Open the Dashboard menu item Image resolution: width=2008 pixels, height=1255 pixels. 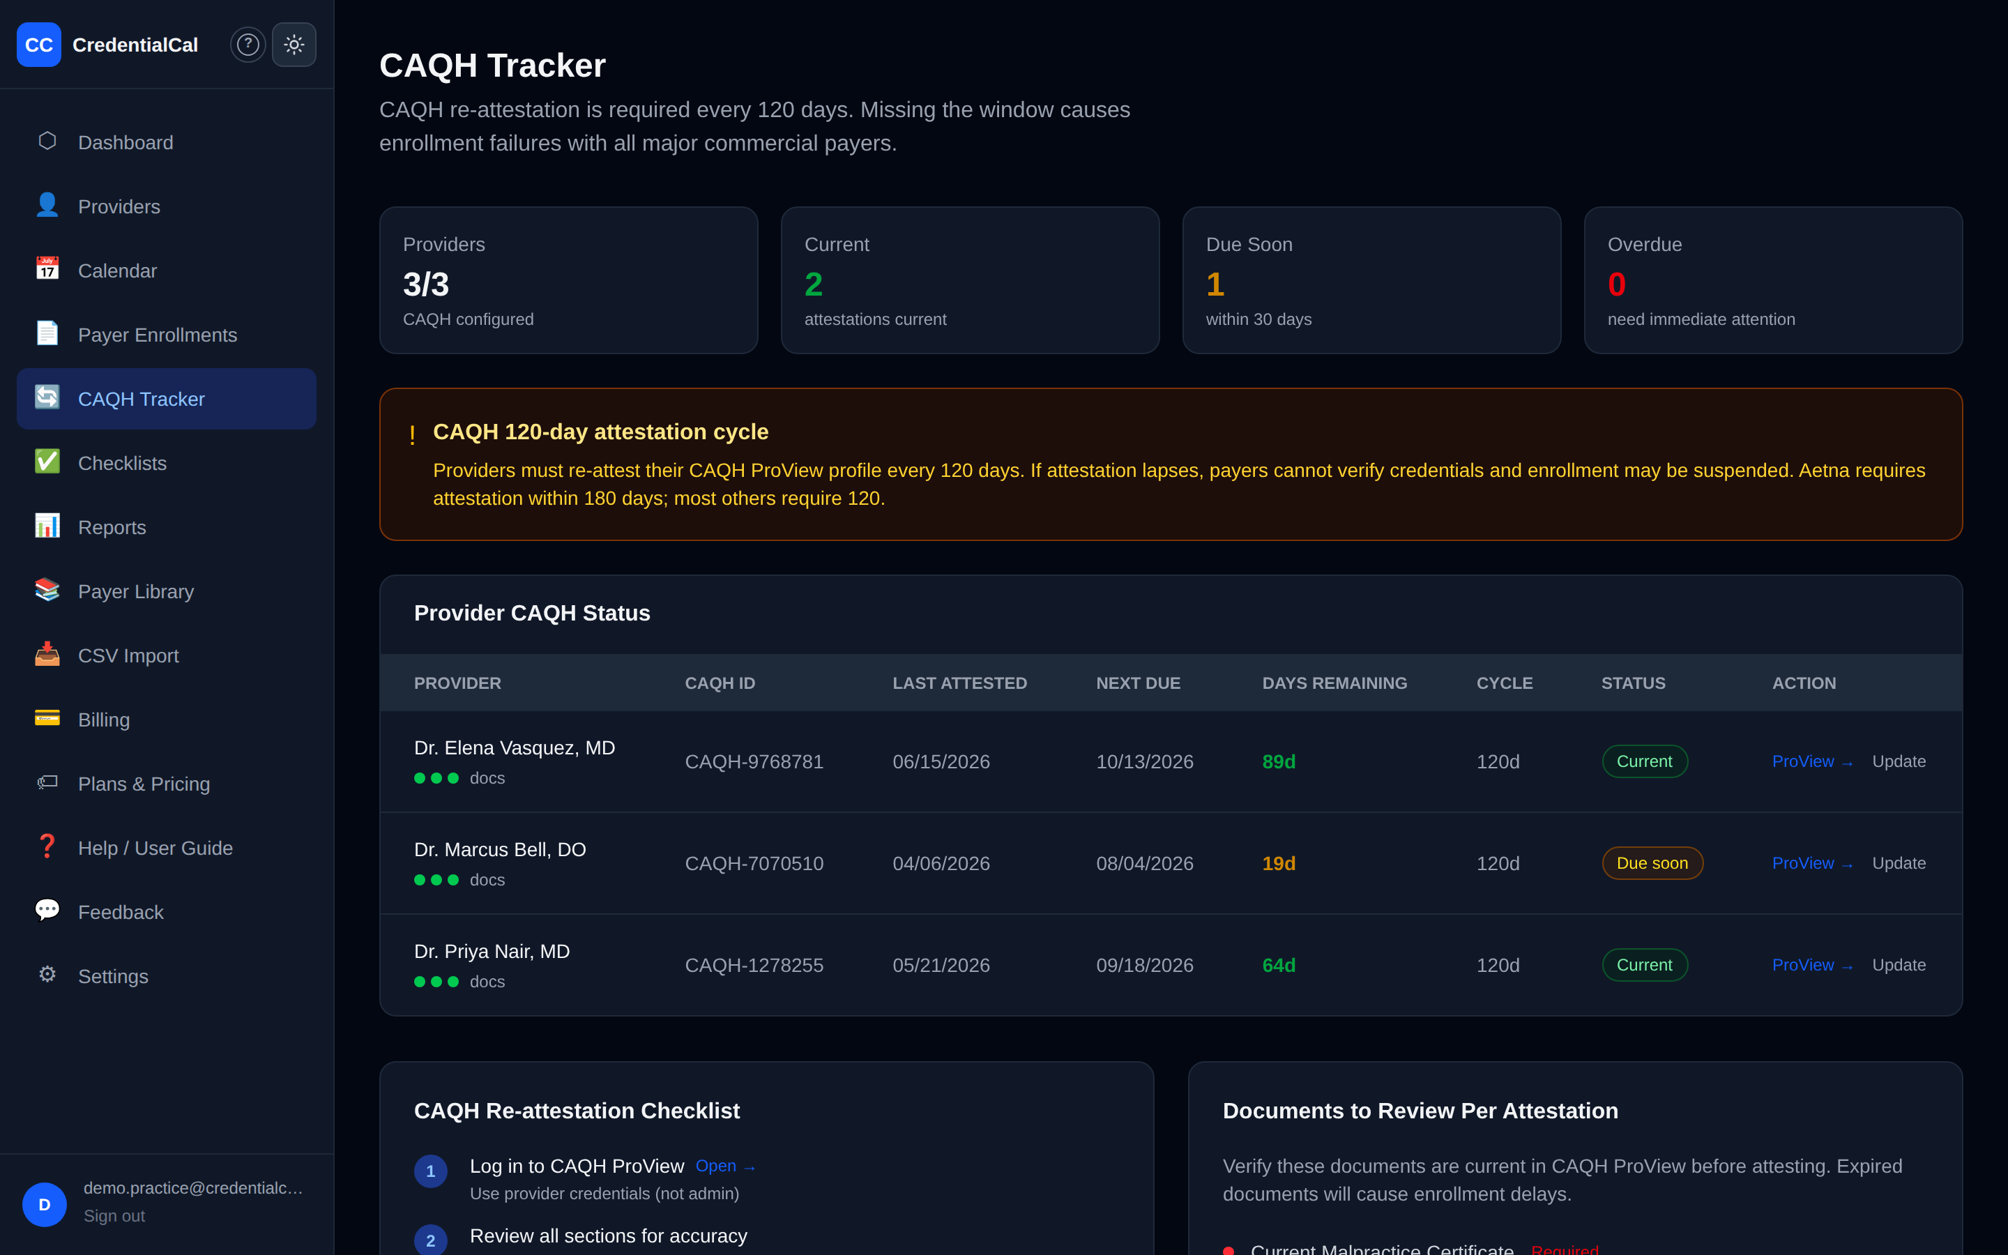click(x=167, y=143)
